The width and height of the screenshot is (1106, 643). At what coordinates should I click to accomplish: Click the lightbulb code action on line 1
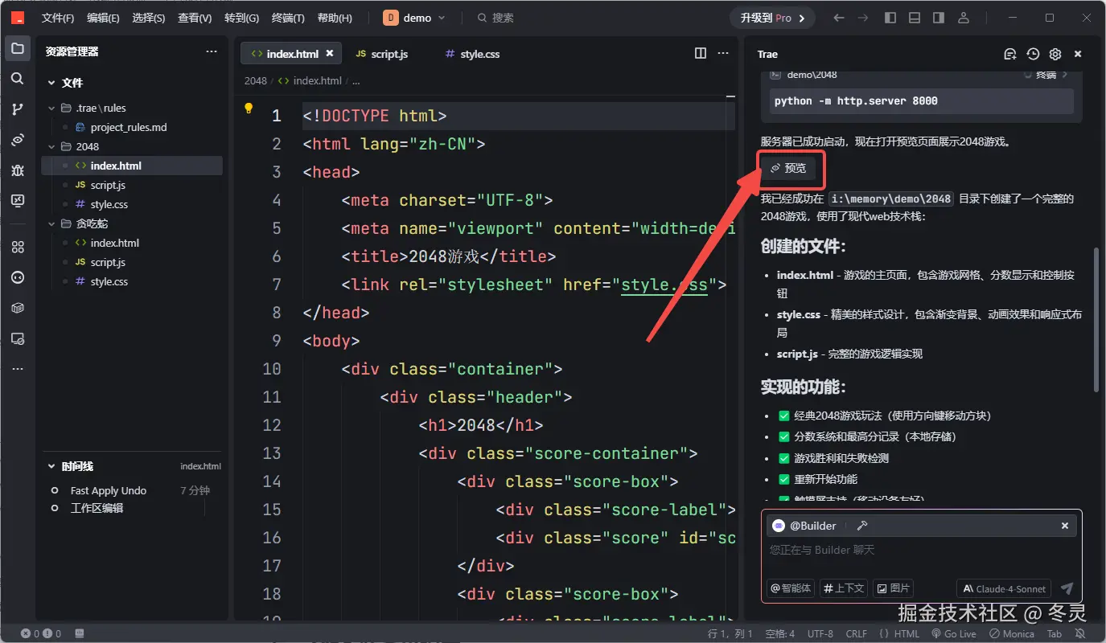249,108
